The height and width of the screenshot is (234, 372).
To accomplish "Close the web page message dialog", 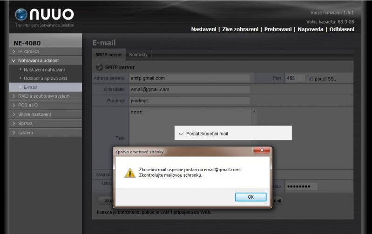I will [262, 151].
